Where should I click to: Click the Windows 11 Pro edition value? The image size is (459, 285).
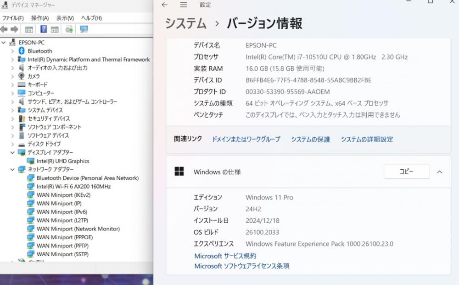click(x=269, y=197)
